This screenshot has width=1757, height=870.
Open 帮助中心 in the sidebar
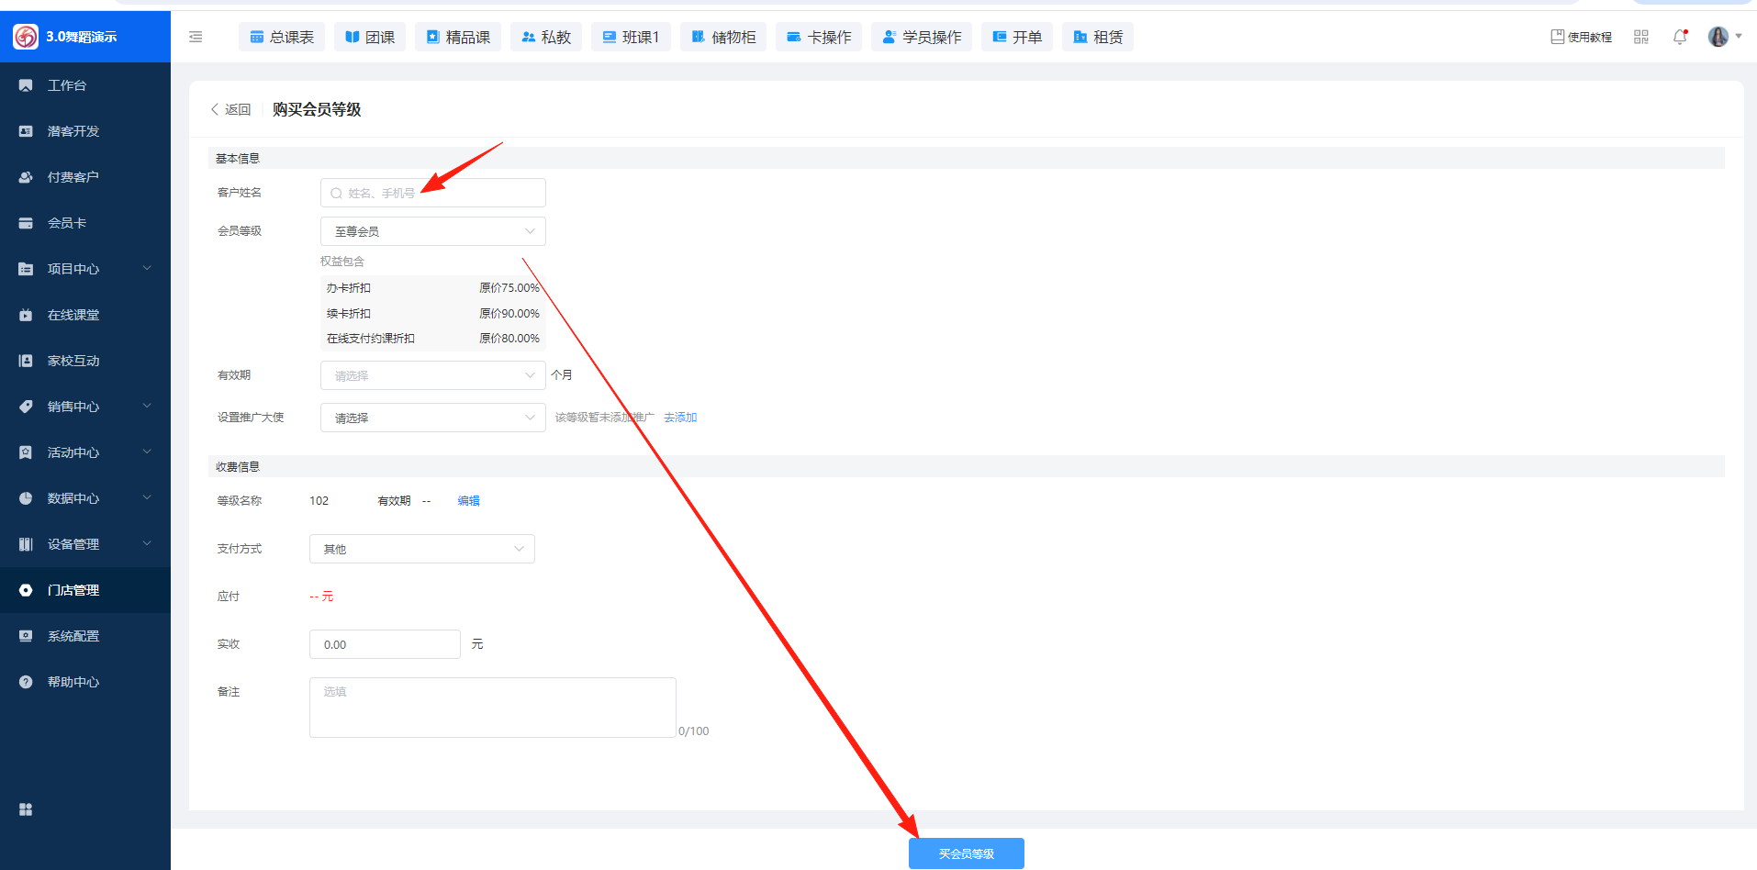73,682
